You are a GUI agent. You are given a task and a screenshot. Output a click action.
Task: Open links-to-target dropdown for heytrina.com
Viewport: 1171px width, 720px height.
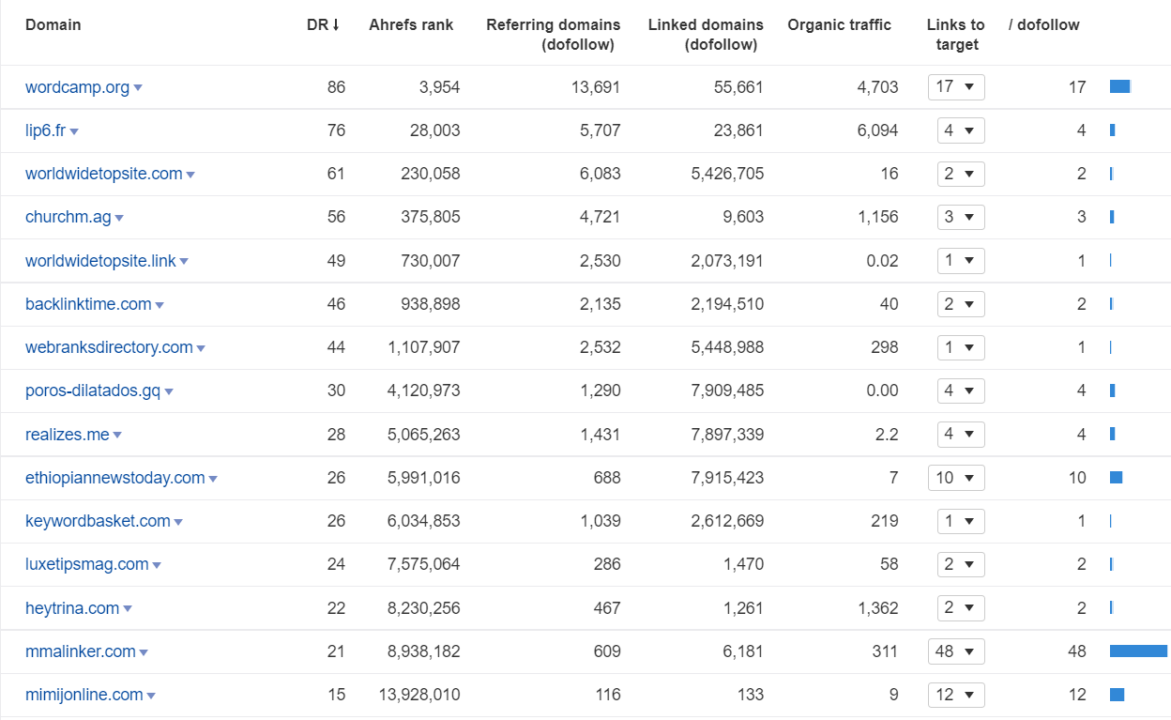pyautogui.click(x=961, y=608)
